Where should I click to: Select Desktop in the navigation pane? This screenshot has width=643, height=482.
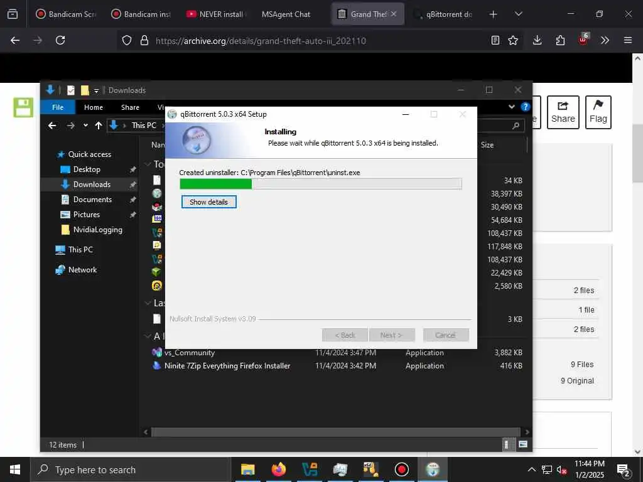pyautogui.click(x=87, y=169)
